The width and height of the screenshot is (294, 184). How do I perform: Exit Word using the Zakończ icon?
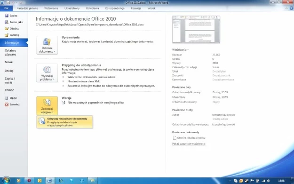click(x=7, y=104)
